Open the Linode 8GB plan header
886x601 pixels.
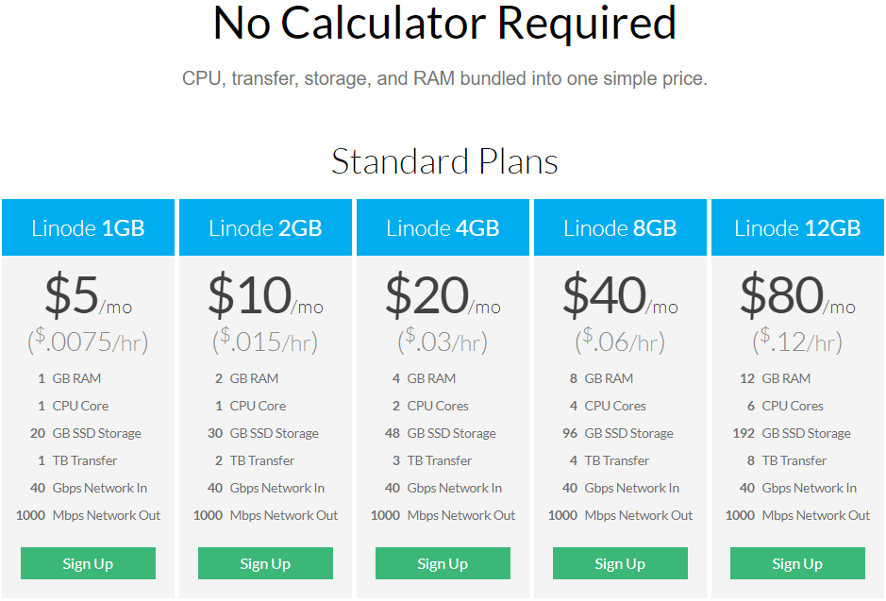click(x=620, y=227)
